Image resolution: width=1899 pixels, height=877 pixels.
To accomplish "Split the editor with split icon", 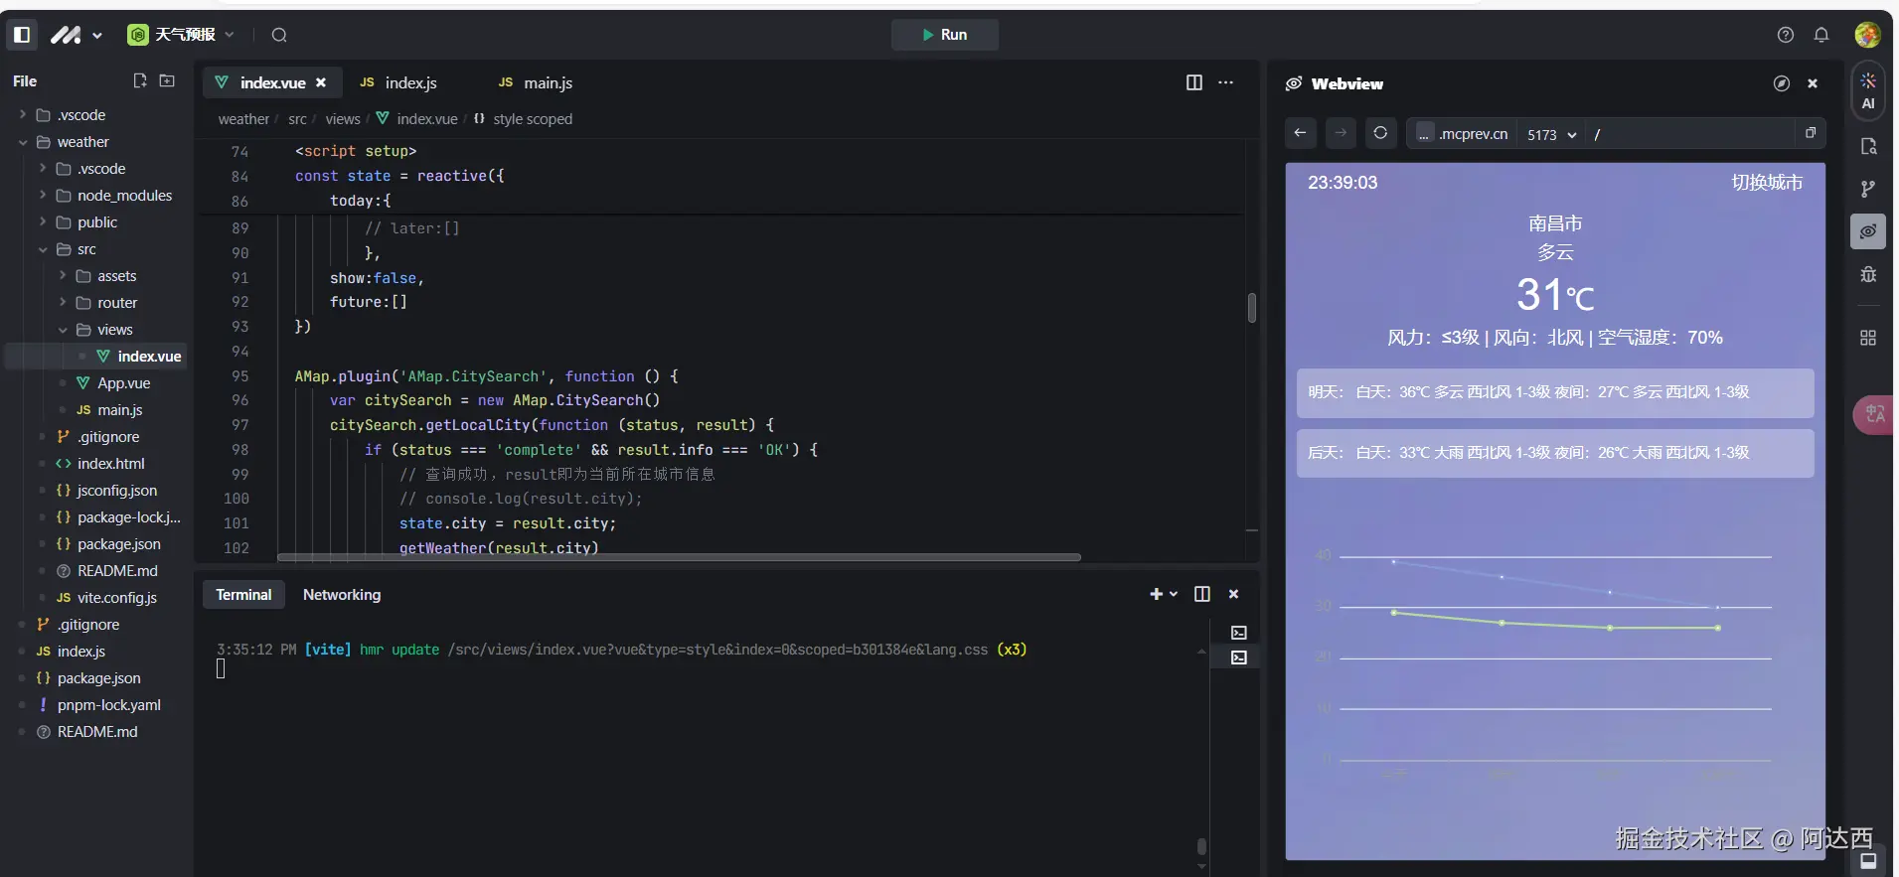I will [1194, 82].
